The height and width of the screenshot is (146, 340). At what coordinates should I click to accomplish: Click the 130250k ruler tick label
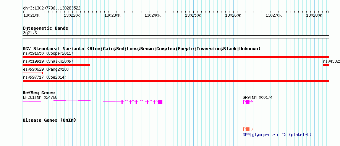[193, 15]
